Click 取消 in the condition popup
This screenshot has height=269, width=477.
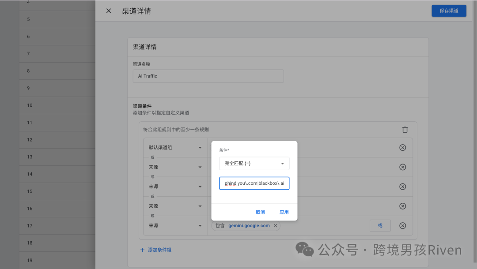click(260, 212)
